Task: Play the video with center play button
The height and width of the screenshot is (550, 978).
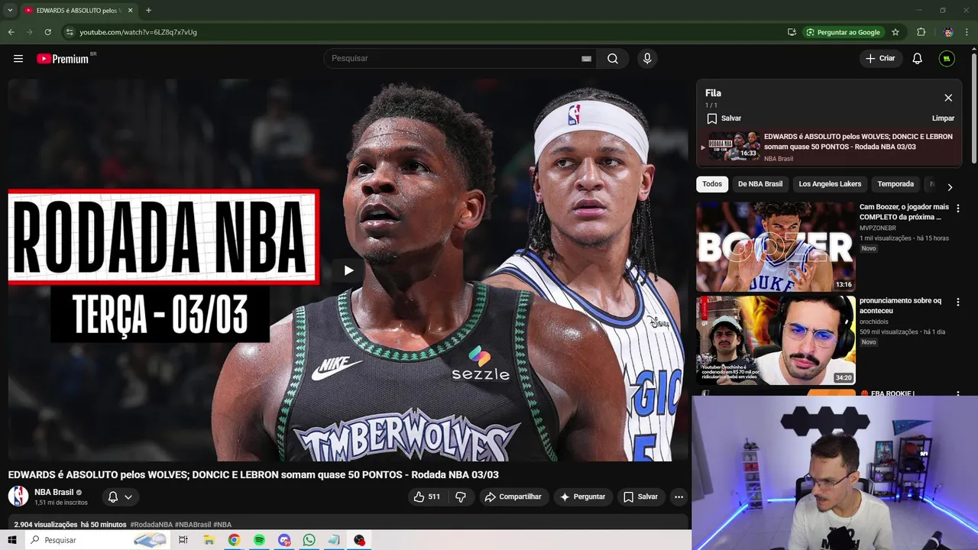Action: [348, 270]
